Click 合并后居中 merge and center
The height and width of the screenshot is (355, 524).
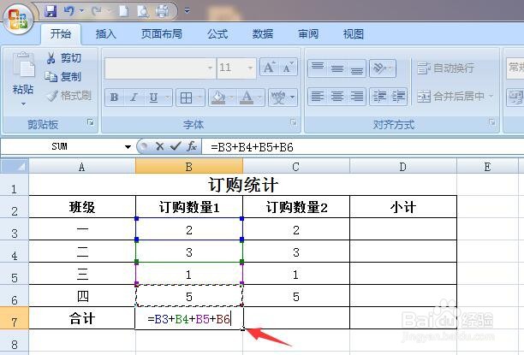click(451, 97)
